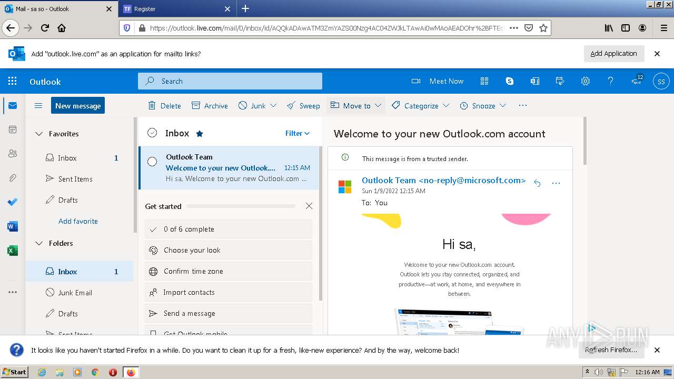Archive the selected message
674x379 pixels.
coord(210,105)
